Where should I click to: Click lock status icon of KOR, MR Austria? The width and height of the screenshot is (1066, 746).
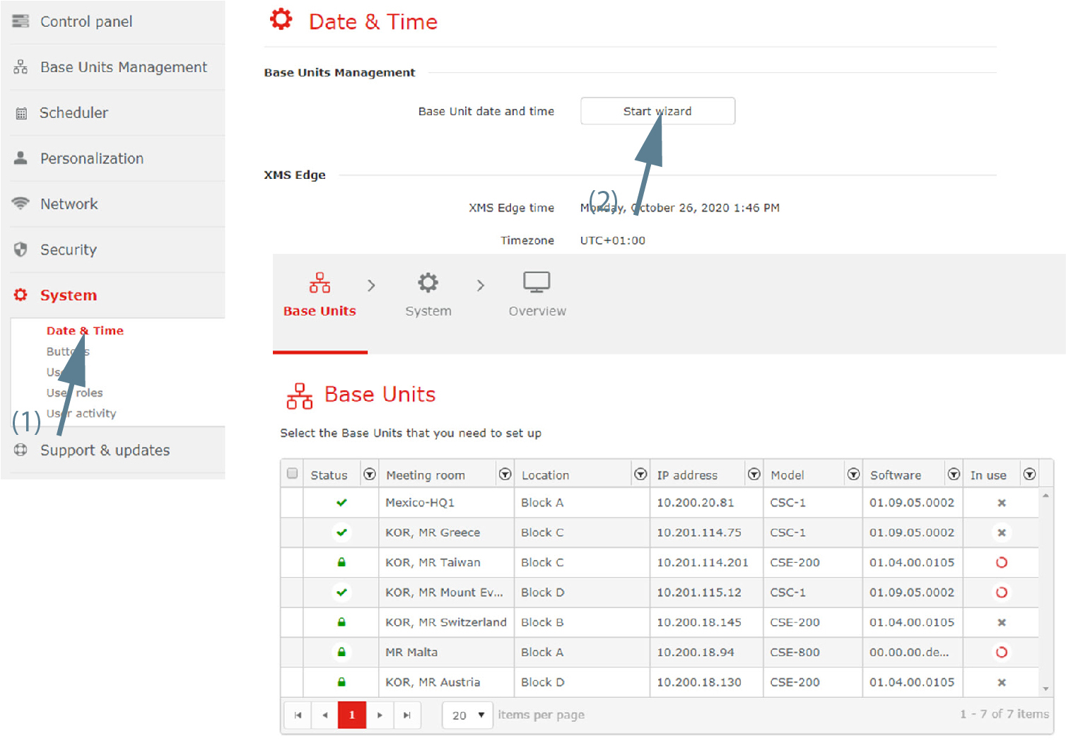point(341,682)
